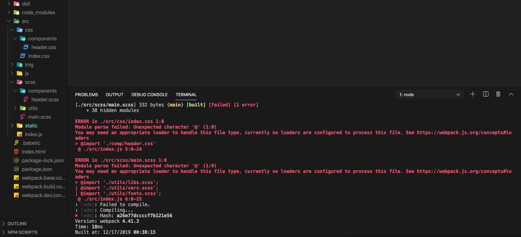
Task: Expand the static folder
Action: [x=31, y=126]
